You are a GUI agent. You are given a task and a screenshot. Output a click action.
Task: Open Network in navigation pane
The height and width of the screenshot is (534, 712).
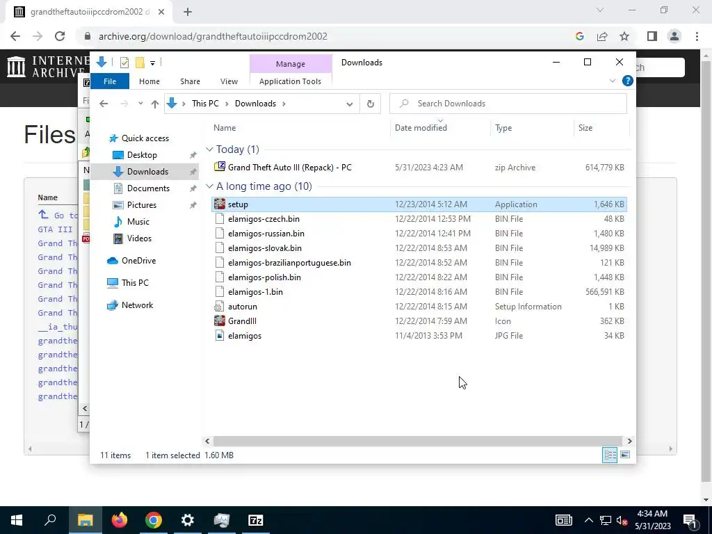tap(137, 305)
